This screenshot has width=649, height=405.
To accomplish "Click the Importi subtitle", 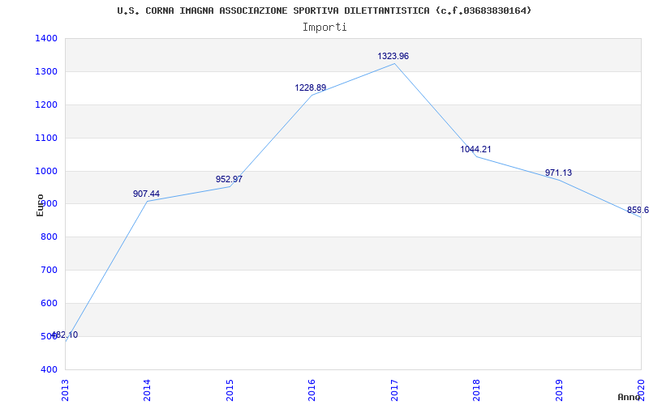I will (x=324, y=28).
